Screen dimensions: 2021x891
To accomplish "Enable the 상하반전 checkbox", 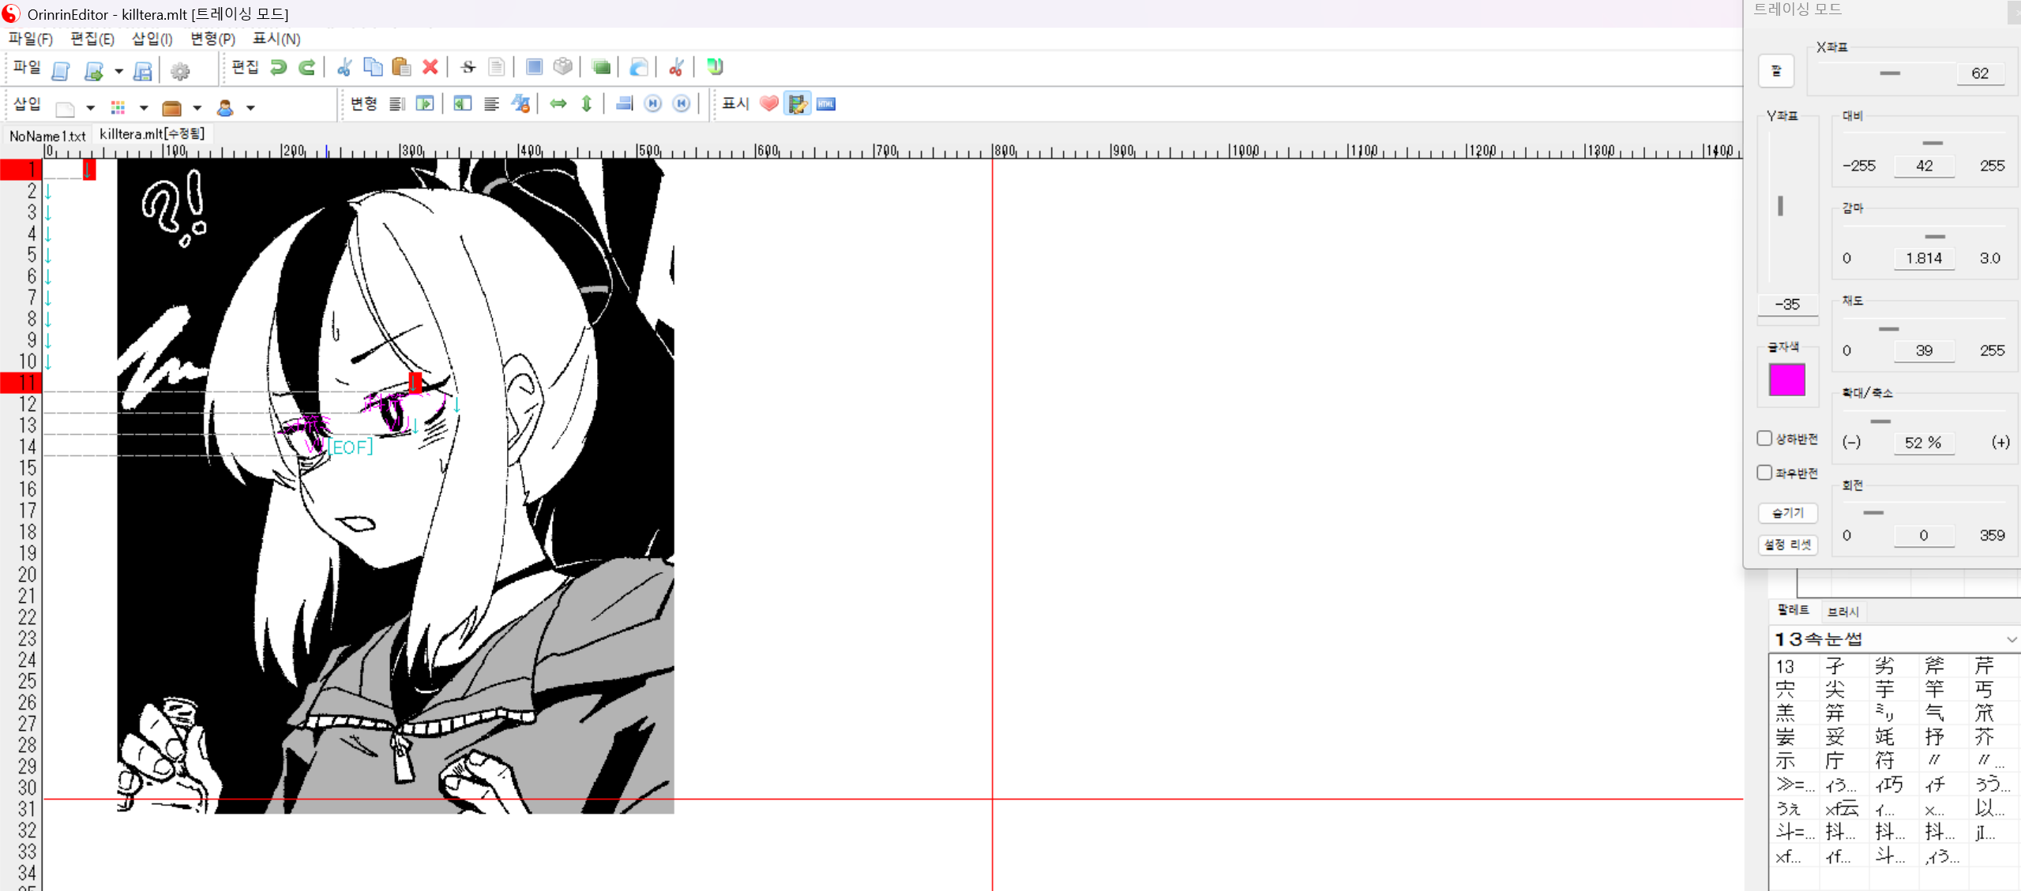I will [x=1764, y=439].
